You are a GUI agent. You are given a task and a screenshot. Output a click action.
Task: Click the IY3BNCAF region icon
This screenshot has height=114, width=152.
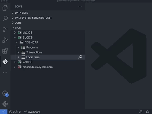(x=22, y=42)
